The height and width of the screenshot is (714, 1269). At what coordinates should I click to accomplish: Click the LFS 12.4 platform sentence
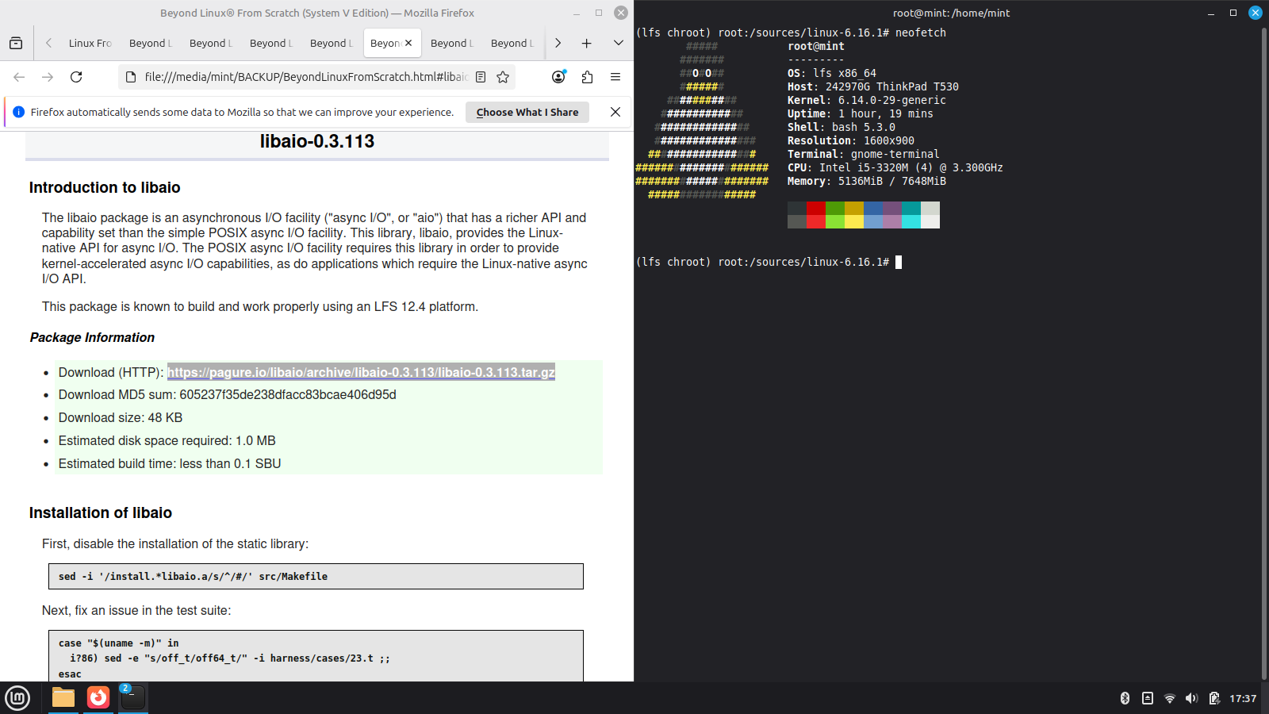[260, 306]
